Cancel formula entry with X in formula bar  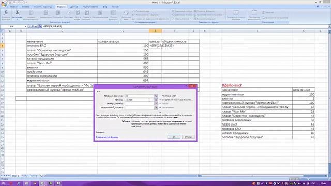pos(33,26)
